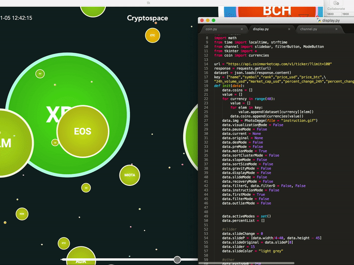Image resolution: width=354 pixels, height=265 pixels.
Task: Click the 'data.slider = 15' line
Action: tap(239, 247)
